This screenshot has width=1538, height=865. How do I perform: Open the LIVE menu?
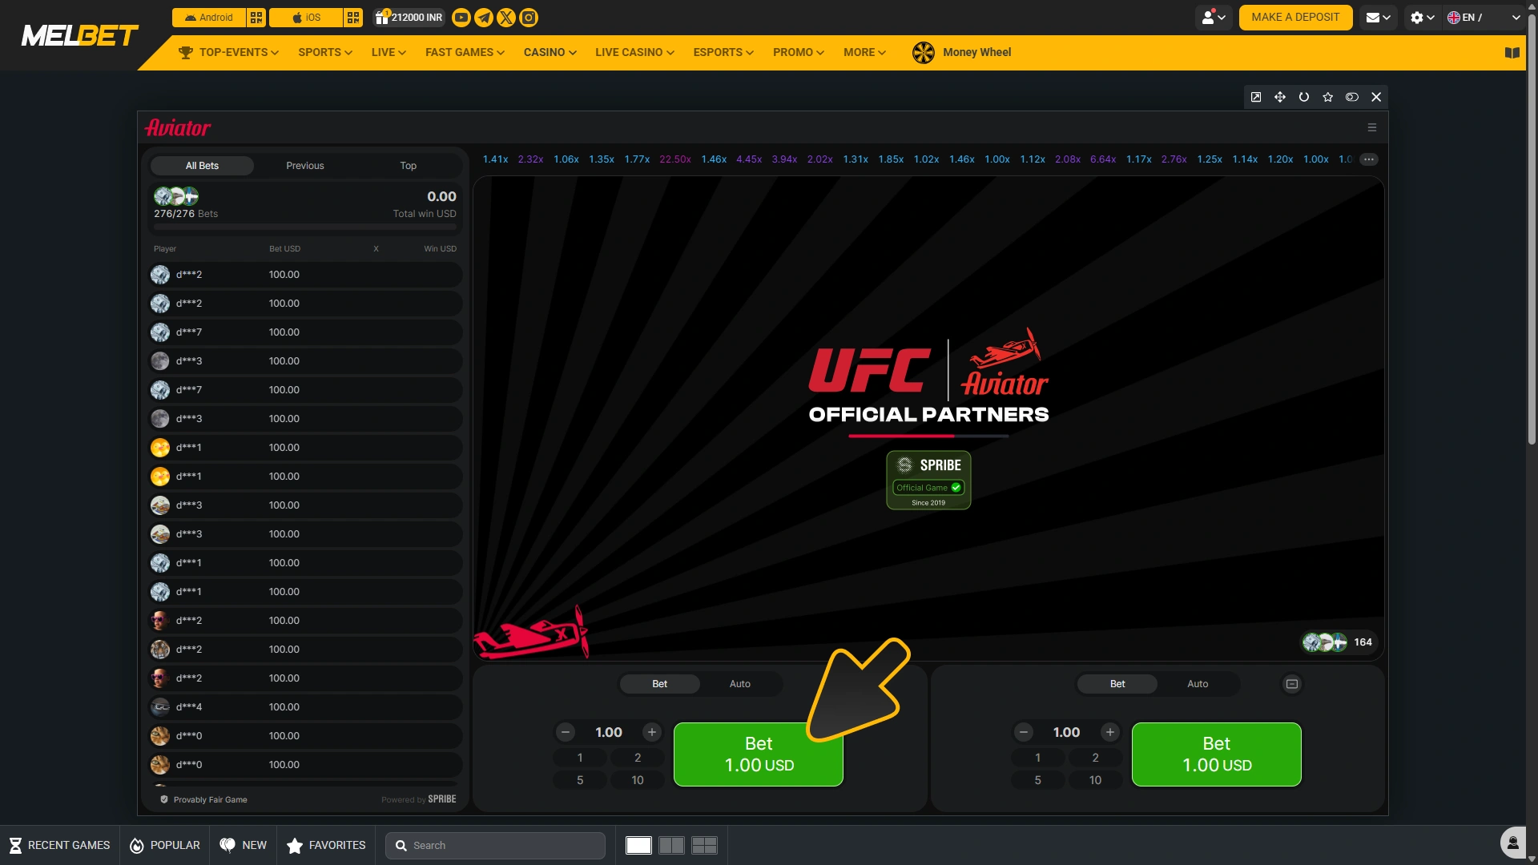coord(389,53)
